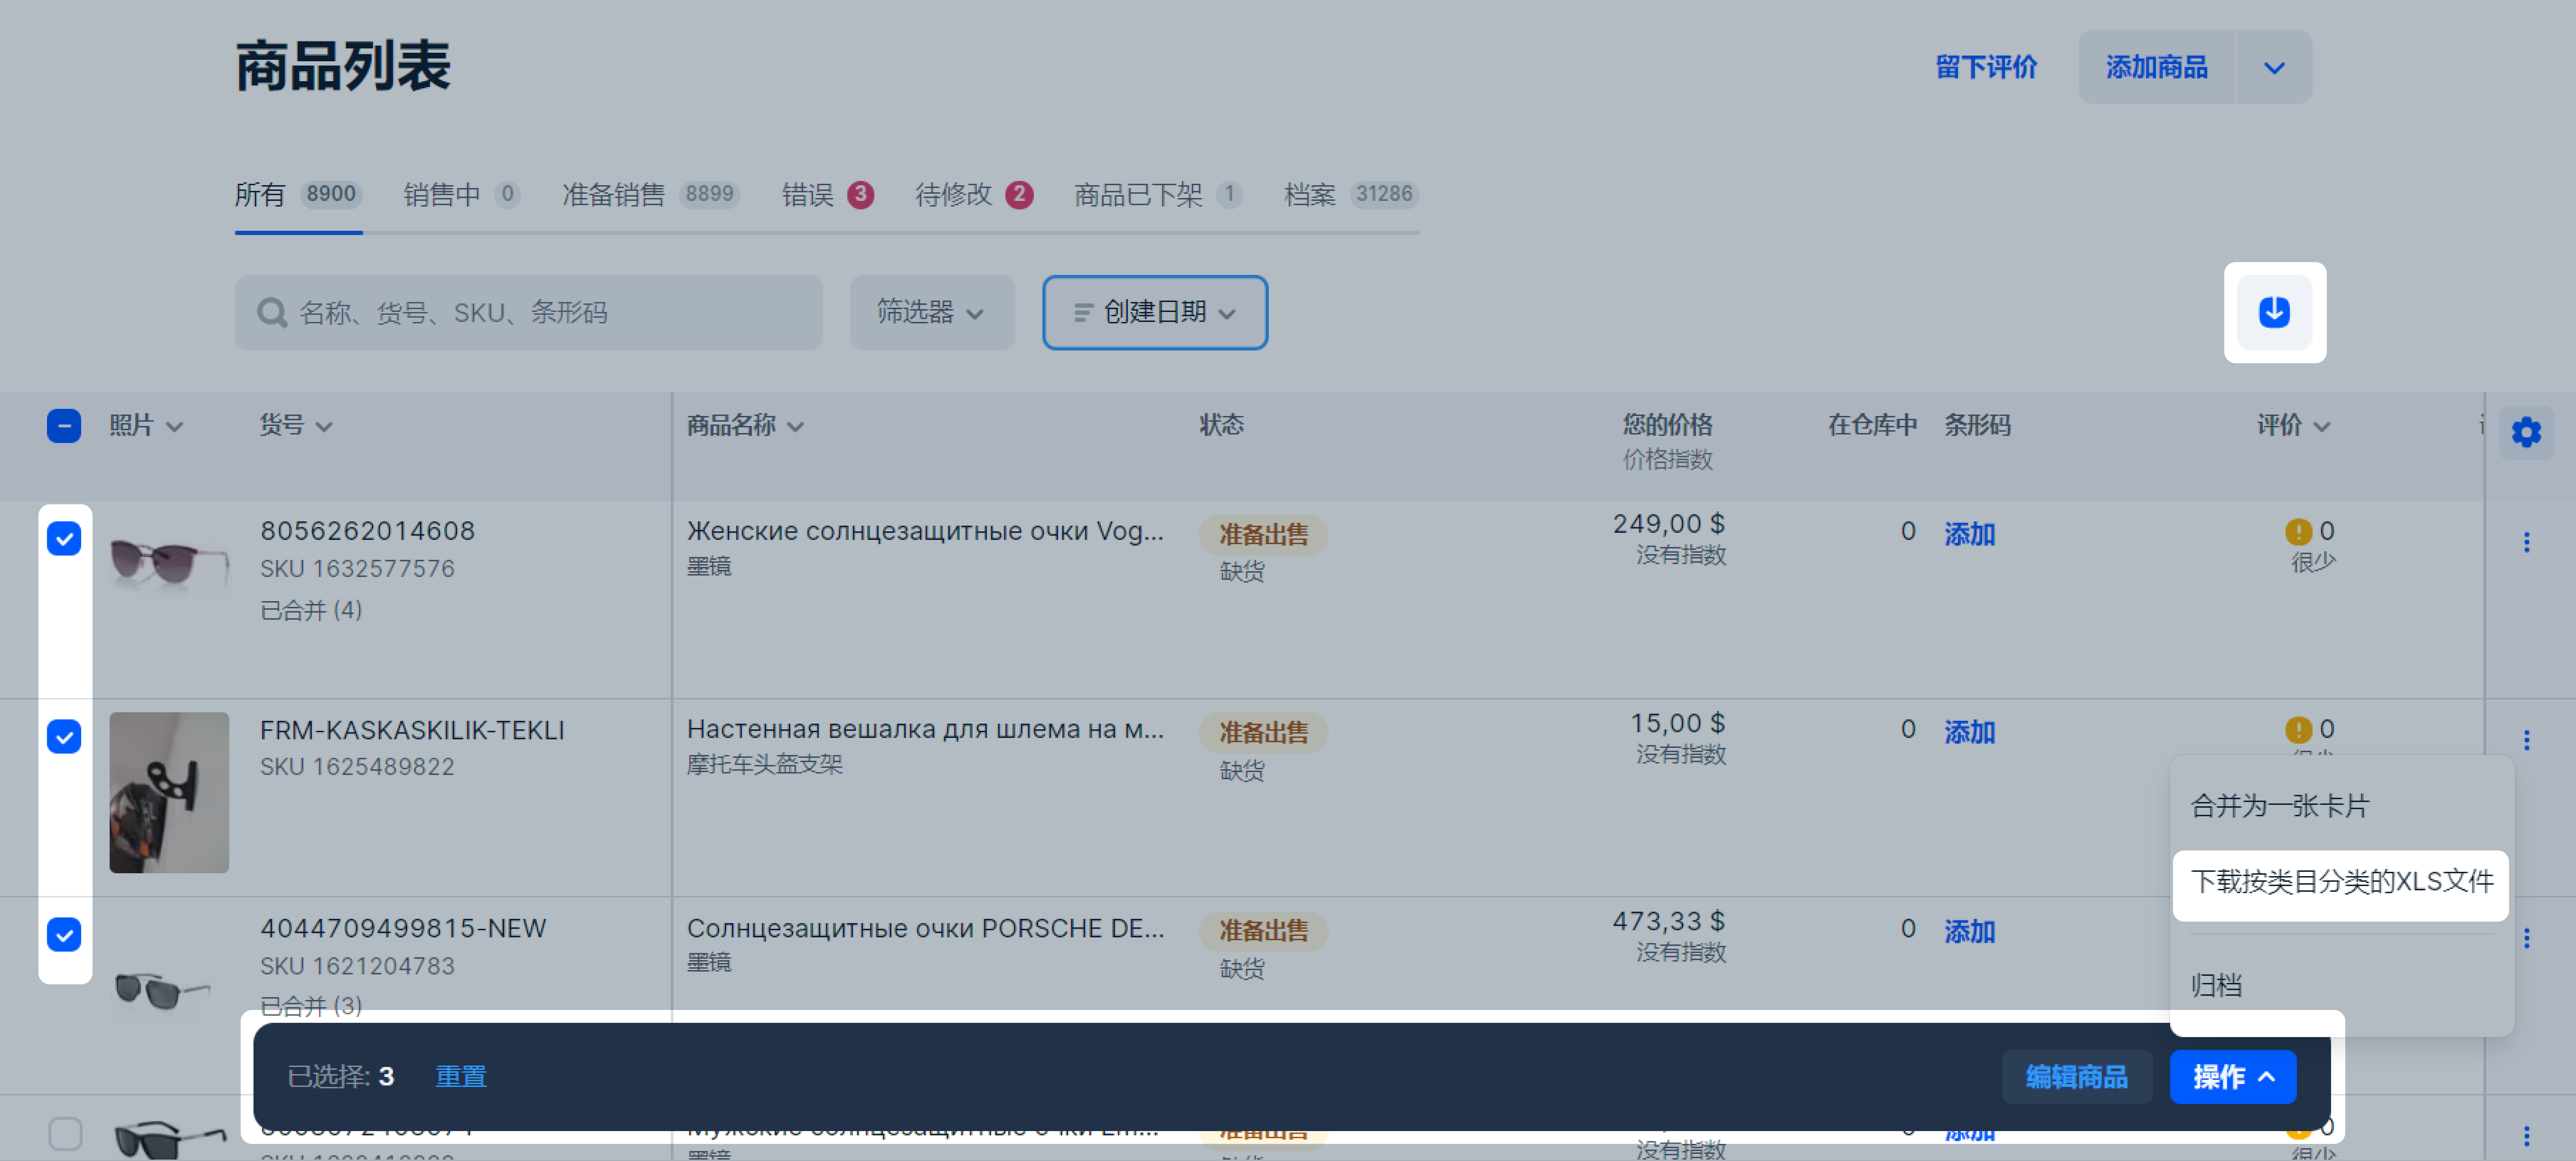The image size is (2576, 1161).
Task: Uncheck the 4044709499815-NEW product checkbox
Action: coord(64,935)
